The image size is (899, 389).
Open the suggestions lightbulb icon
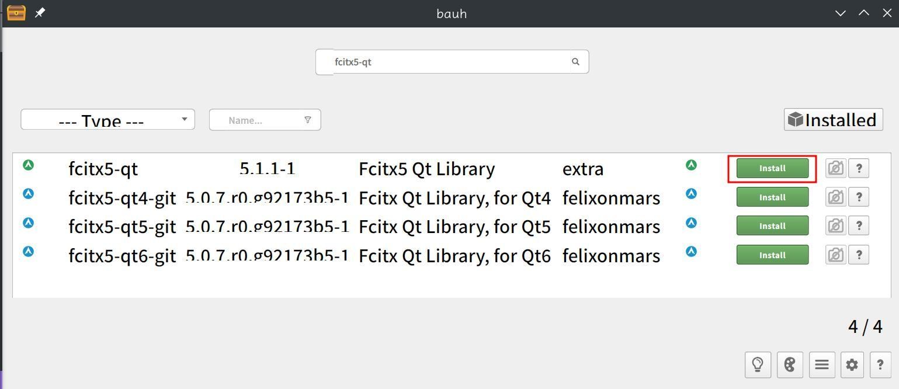pyautogui.click(x=758, y=364)
